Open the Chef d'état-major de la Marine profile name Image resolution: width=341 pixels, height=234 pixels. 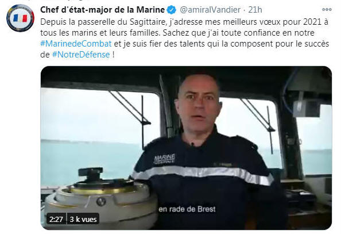pos(103,10)
